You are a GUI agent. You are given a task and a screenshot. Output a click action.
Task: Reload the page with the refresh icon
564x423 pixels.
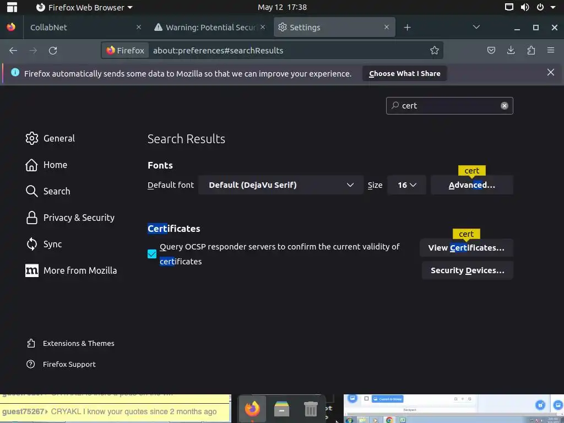53,51
